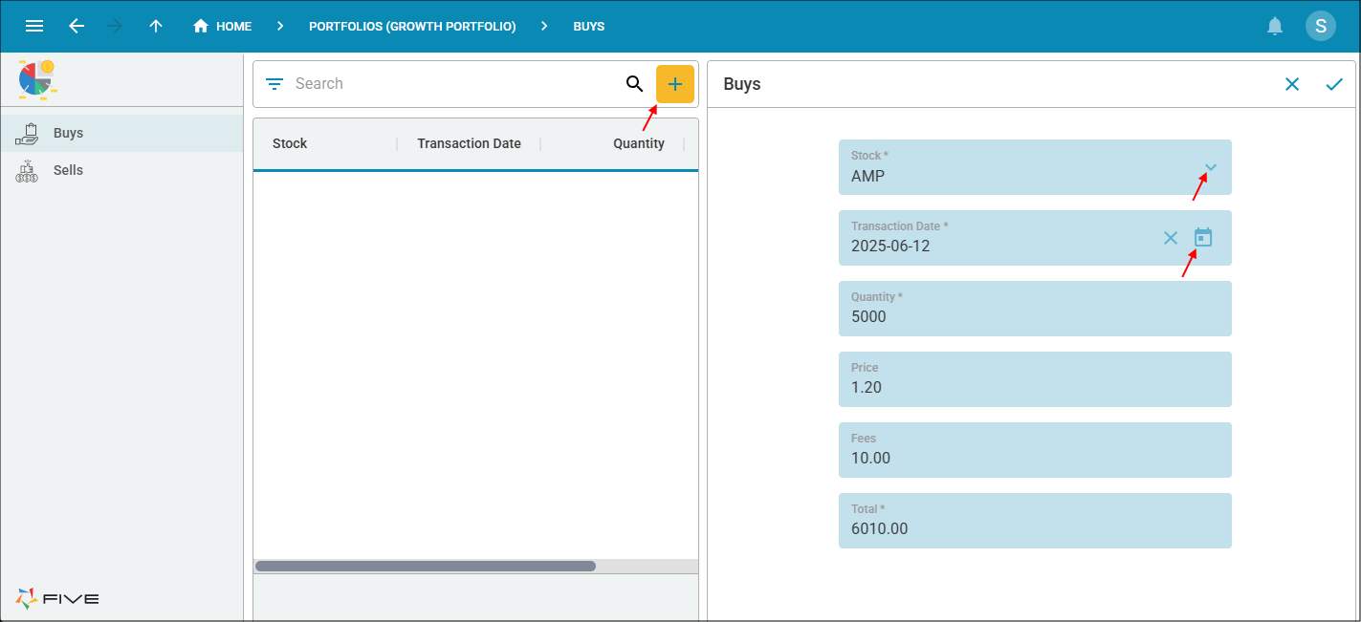The width and height of the screenshot is (1361, 622).
Task: Open Portfolios (Growth Portfolio) breadcrumb
Action: [412, 27]
